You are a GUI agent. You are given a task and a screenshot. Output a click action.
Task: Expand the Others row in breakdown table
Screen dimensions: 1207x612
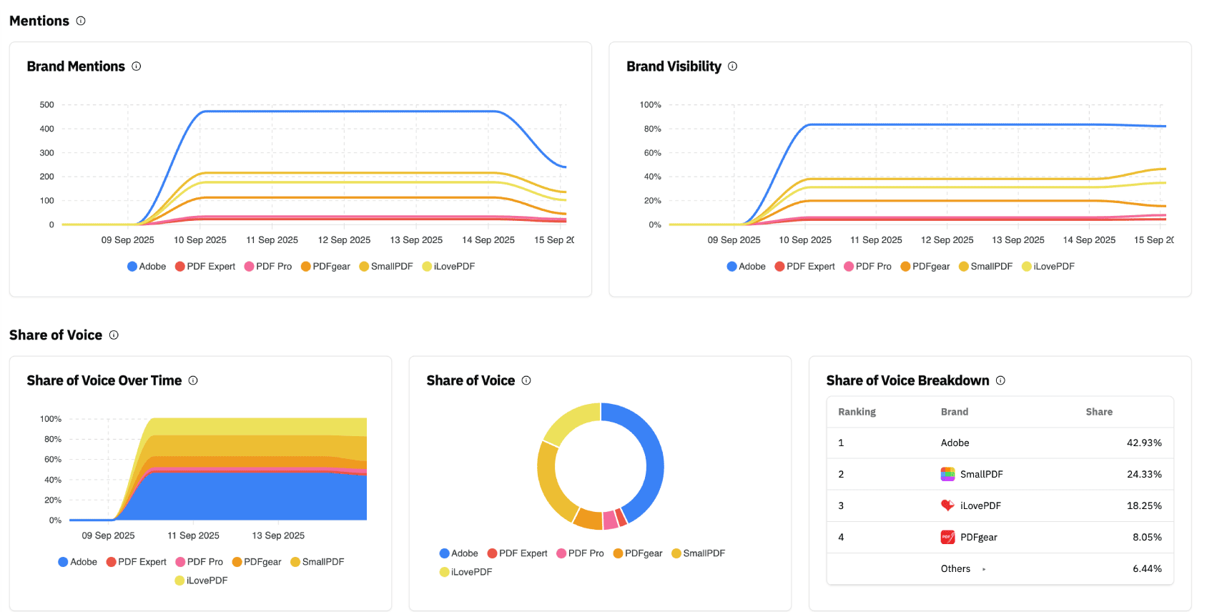pos(984,569)
